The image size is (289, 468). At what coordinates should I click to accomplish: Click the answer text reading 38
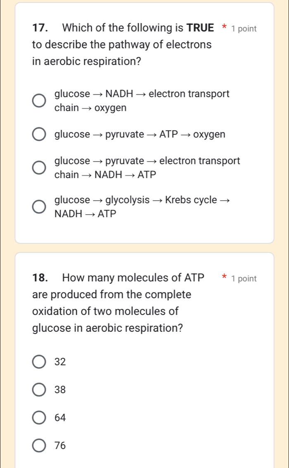coord(59,389)
